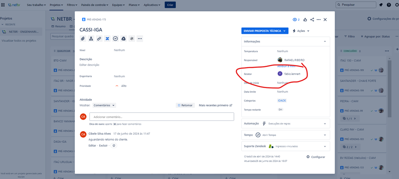Click the checkmark circle icon under CASSI-IGA
The image size is (399, 179).
115,39
